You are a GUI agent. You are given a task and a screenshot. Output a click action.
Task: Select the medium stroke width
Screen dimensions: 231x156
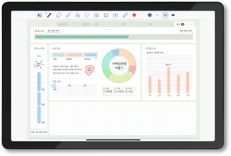(165, 15)
